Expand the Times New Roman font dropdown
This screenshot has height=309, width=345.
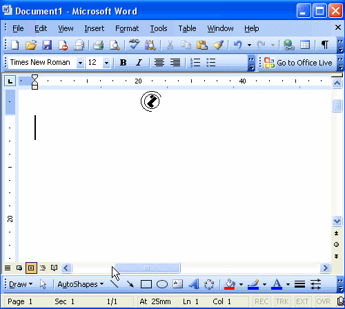(x=80, y=63)
